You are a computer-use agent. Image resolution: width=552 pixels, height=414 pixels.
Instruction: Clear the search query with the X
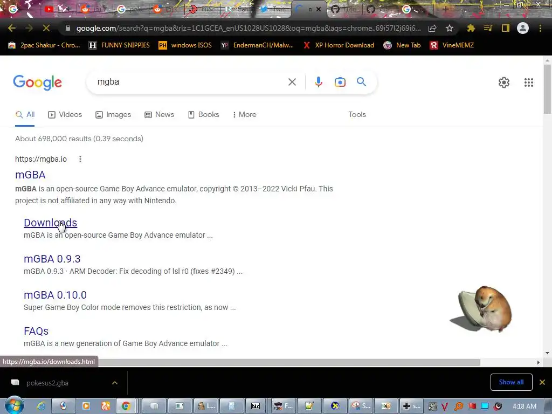pyautogui.click(x=292, y=82)
